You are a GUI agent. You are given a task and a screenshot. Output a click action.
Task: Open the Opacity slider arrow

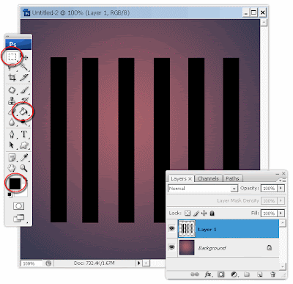coord(281,188)
